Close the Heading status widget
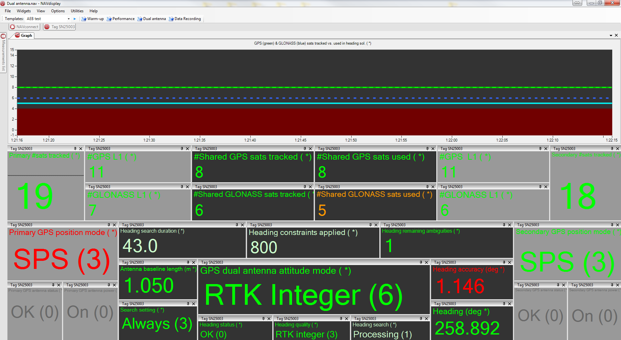621x340 pixels. click(269, 319)
